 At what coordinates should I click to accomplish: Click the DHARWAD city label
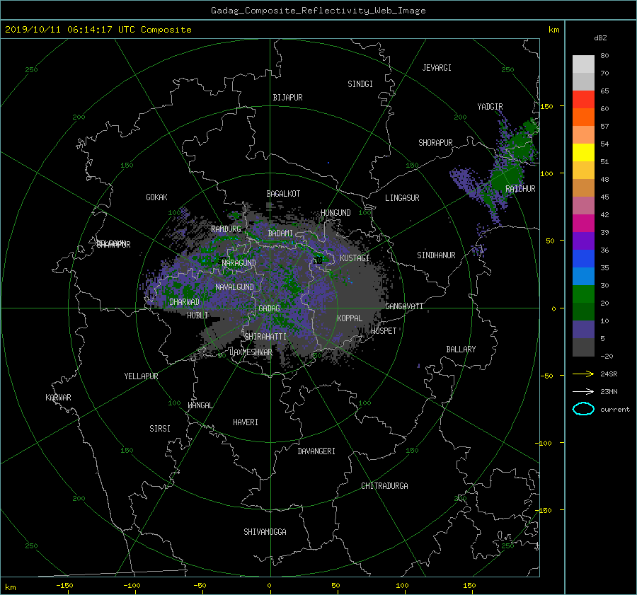184,302
